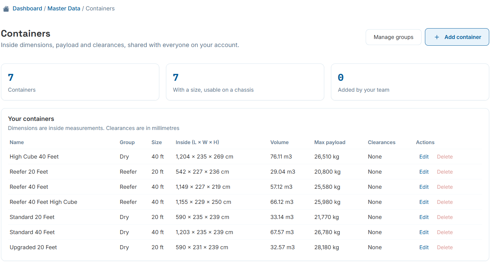Edit the Standard 20 Feet container
This screenshot has height=266, width=499.
pyautogui.click(x=424, y=217)
